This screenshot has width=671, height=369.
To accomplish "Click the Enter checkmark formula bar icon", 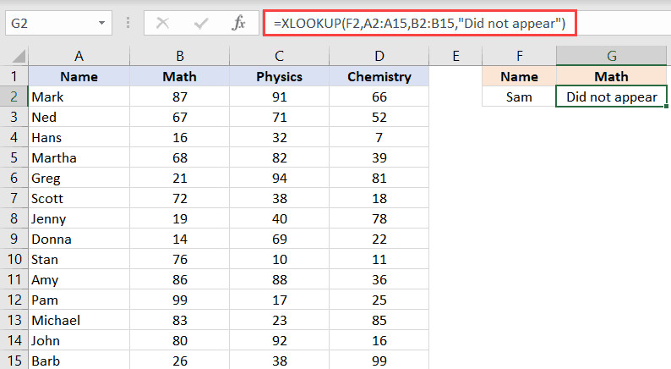I will point(200,23).
